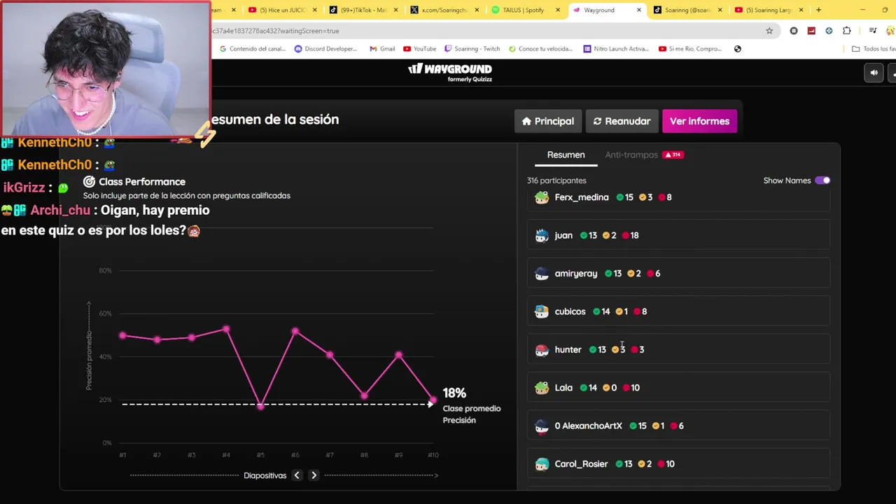This screenshot has height=504, width=896.
Task: Select participant Ferx_medina row
Action: [x=678, y=197]
